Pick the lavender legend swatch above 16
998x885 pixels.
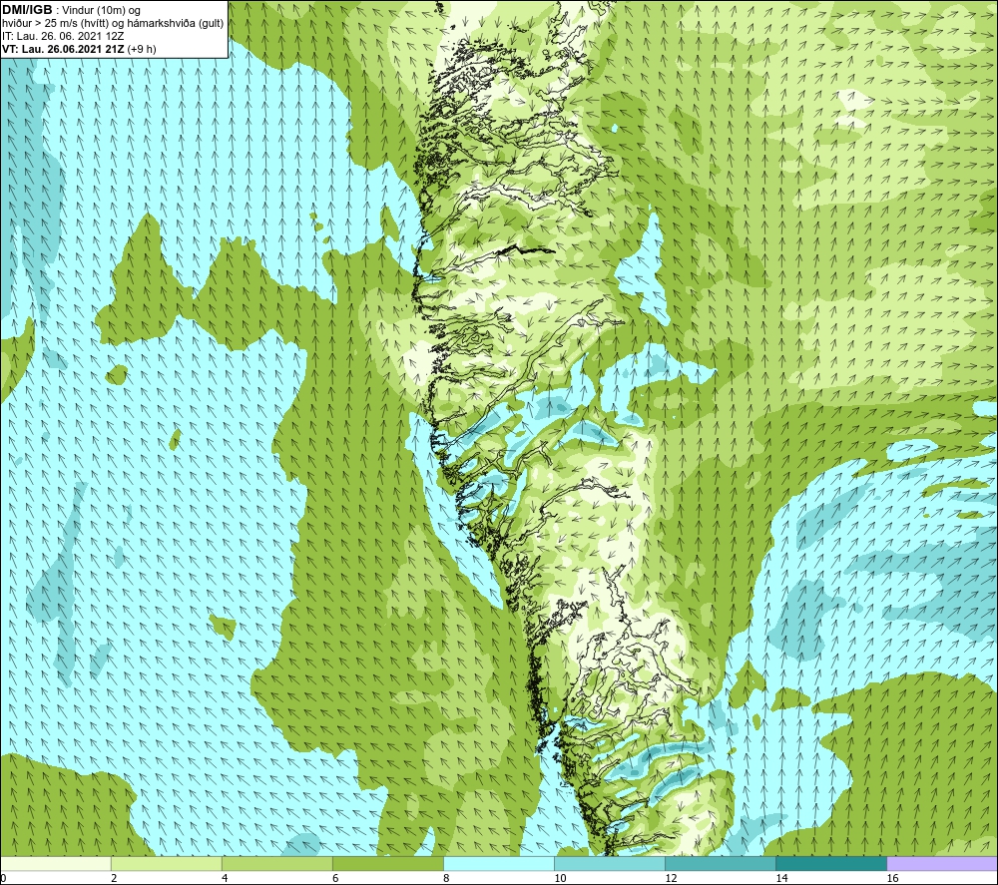click(x=942, y=863)
